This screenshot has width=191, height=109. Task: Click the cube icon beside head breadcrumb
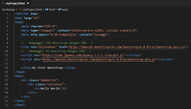tap(59, 9)
